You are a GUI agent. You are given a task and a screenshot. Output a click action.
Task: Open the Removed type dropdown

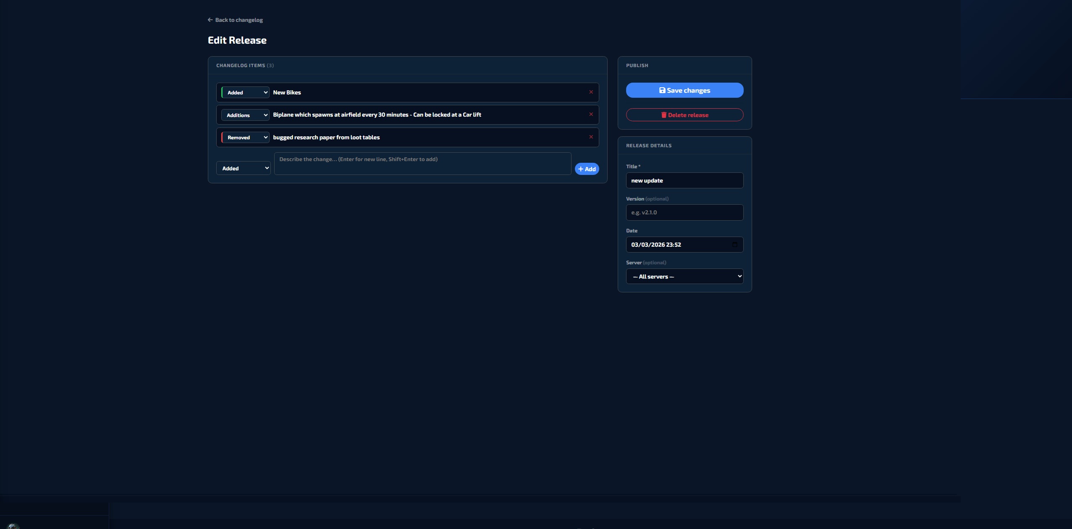coord(246,138)
